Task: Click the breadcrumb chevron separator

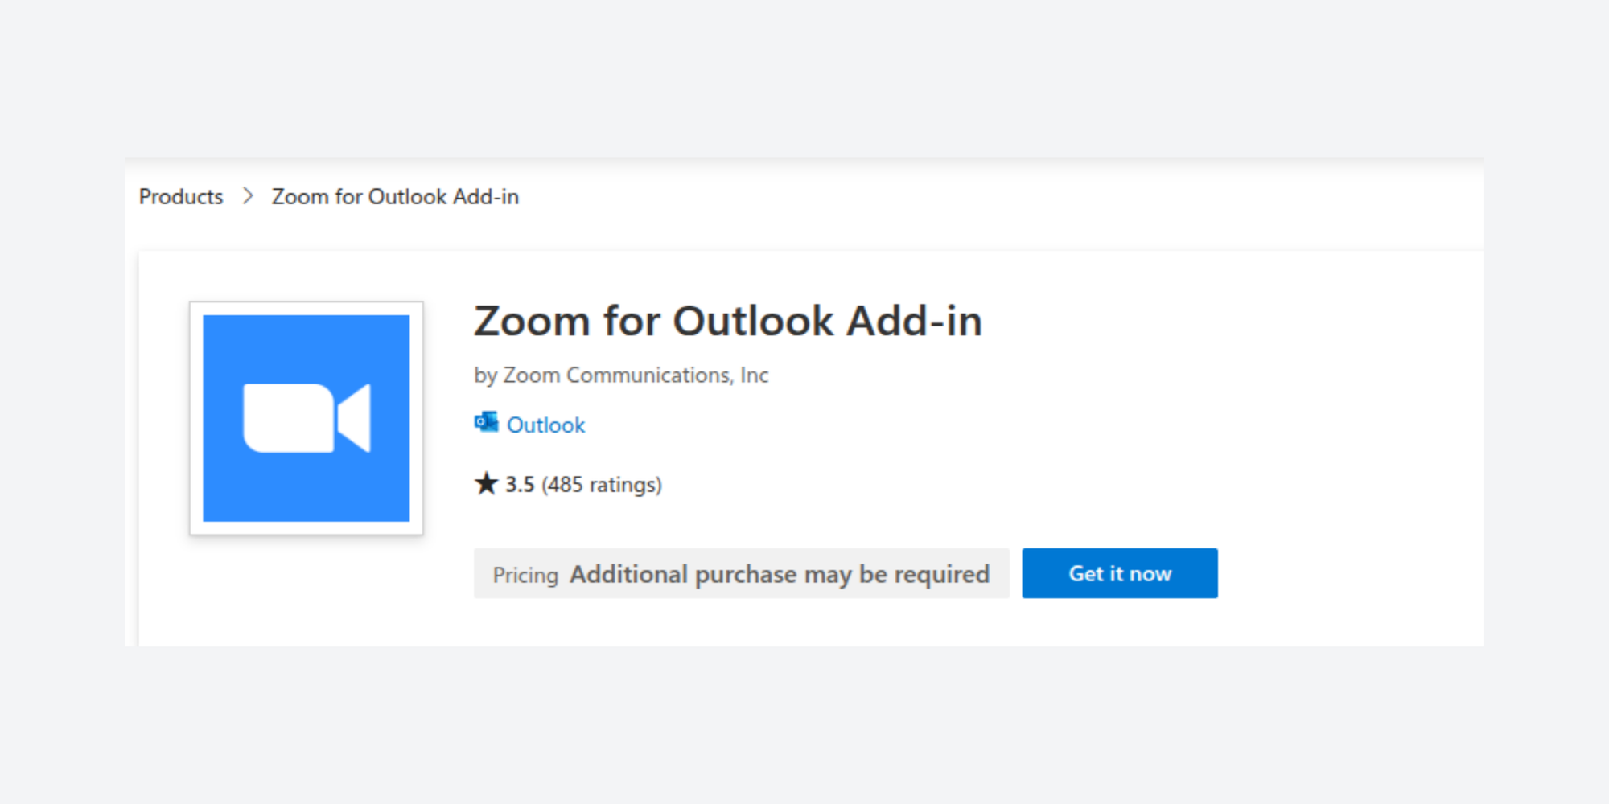Action: 248,196
